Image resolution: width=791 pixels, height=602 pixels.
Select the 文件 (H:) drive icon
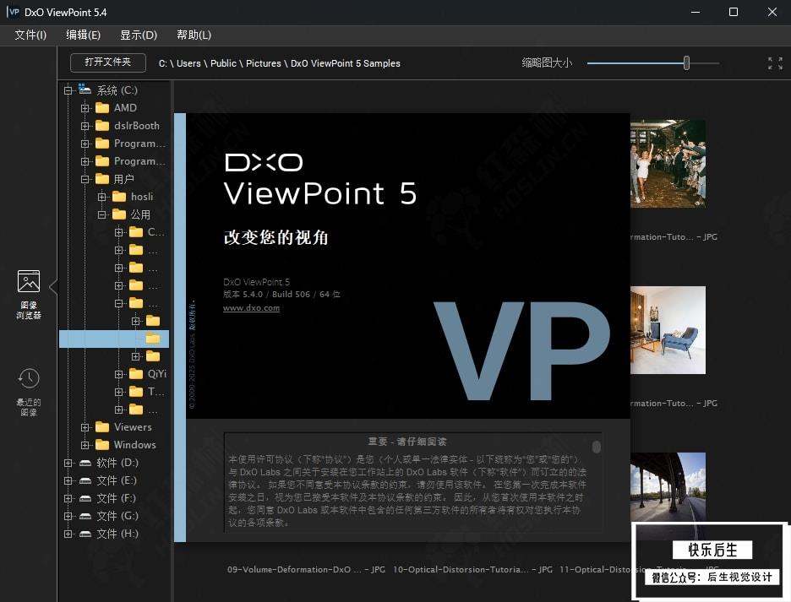(85, 534)
